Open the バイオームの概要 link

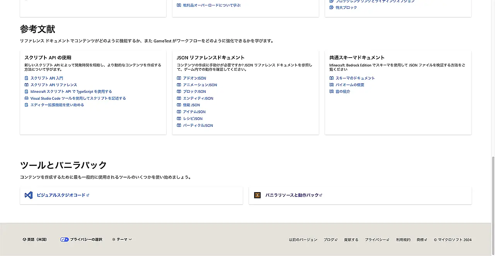pos(350,85)
